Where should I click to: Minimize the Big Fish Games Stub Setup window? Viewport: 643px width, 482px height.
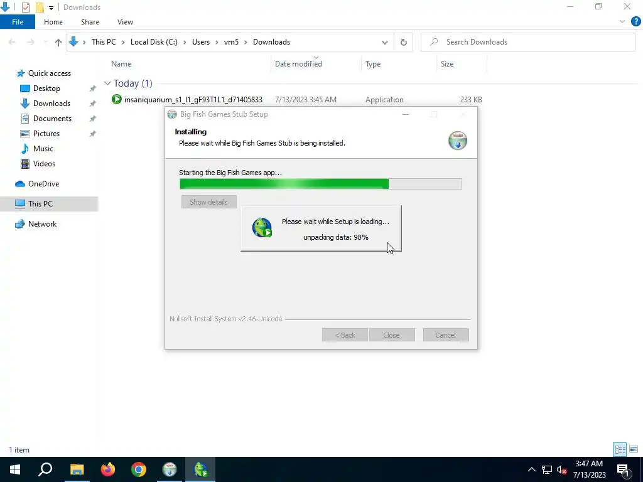pyautogui.click(x=406, y=114)
